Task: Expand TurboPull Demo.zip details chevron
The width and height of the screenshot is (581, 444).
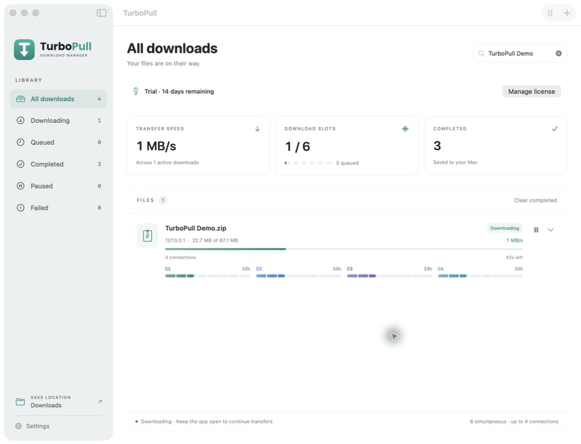Action: pos(550,230)
